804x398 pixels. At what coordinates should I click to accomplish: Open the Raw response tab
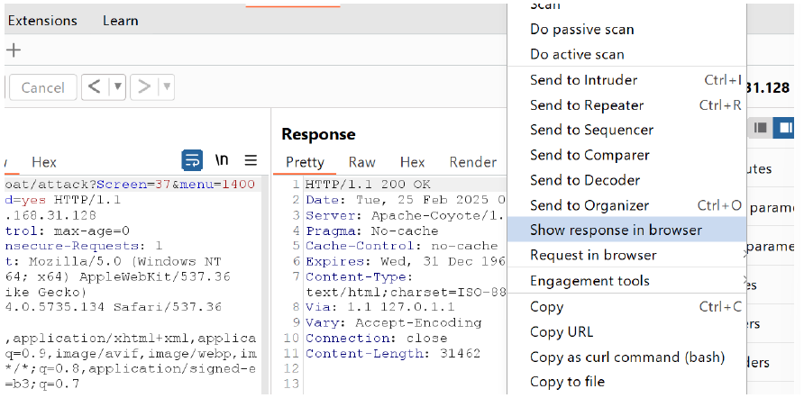pos(362,162)
